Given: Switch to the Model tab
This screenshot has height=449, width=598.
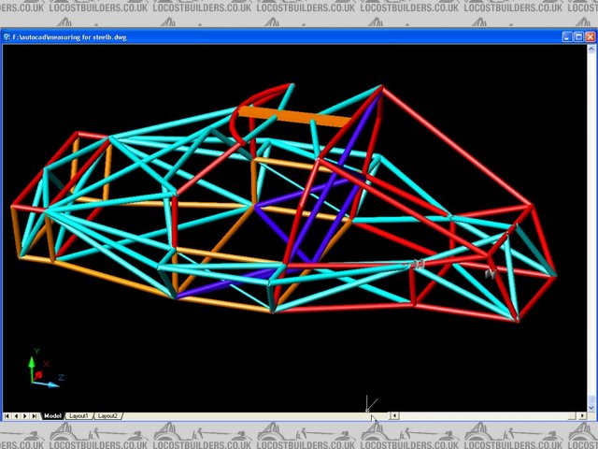Looking at the screenshot, I should 52,415.
